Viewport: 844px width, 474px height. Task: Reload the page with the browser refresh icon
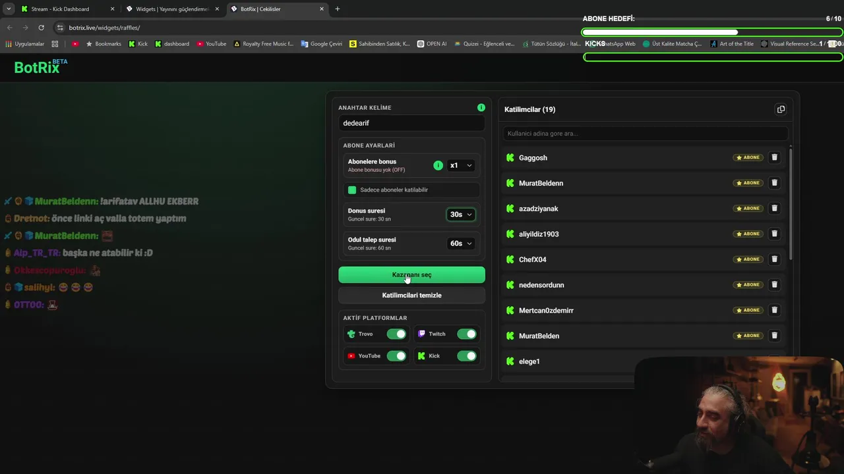(x=41, y=28)
